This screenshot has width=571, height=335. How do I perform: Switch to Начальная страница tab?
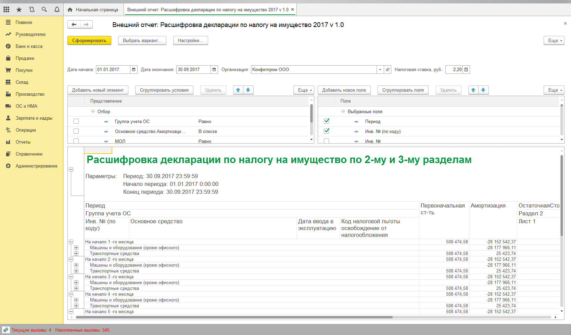(93, 10)
